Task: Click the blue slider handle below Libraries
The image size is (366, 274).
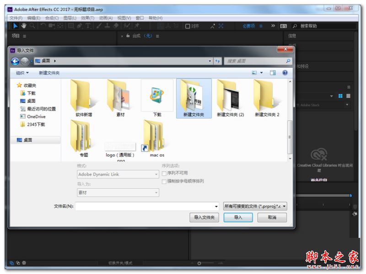Action: [350, 196]
